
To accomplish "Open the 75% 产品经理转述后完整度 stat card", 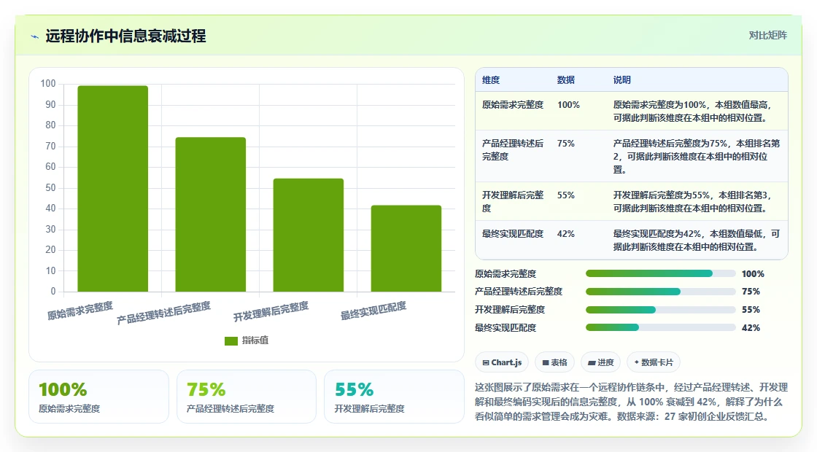I will point(247,397).
